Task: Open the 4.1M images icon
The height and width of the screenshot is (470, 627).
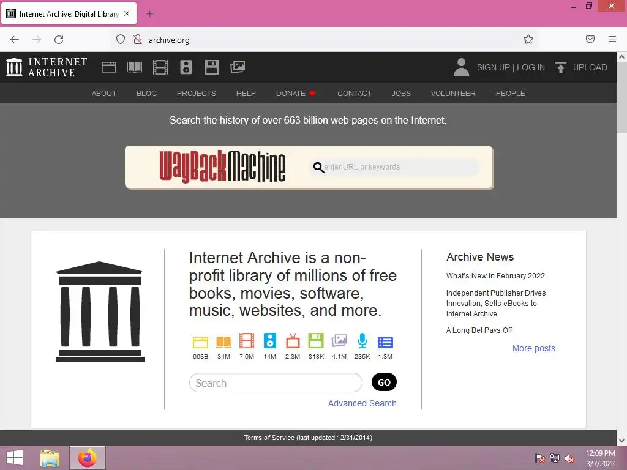Action: 339,341
